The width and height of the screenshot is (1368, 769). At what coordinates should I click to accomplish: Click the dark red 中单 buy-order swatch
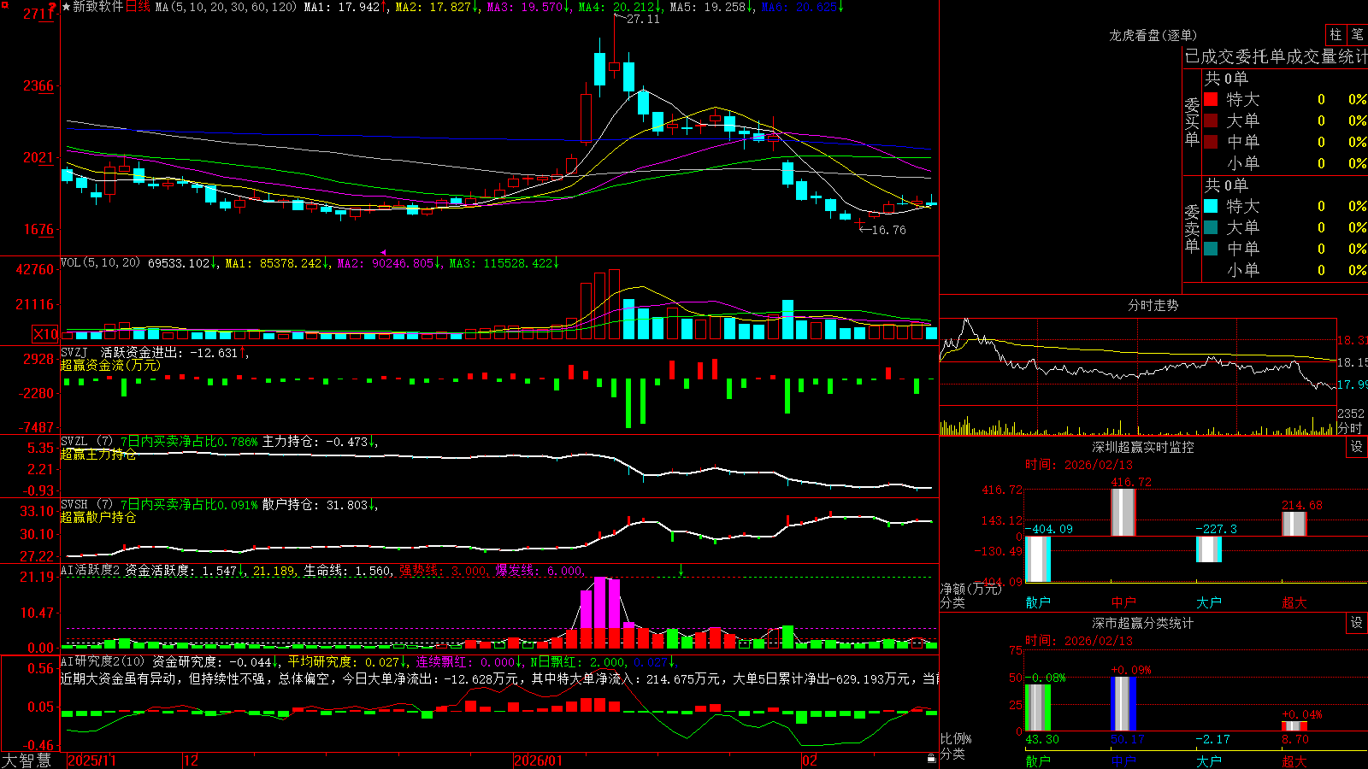[x=1211, y=142]
